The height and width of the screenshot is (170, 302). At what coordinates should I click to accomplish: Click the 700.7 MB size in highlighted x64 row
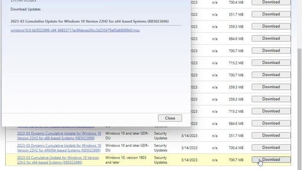(236, 160)
